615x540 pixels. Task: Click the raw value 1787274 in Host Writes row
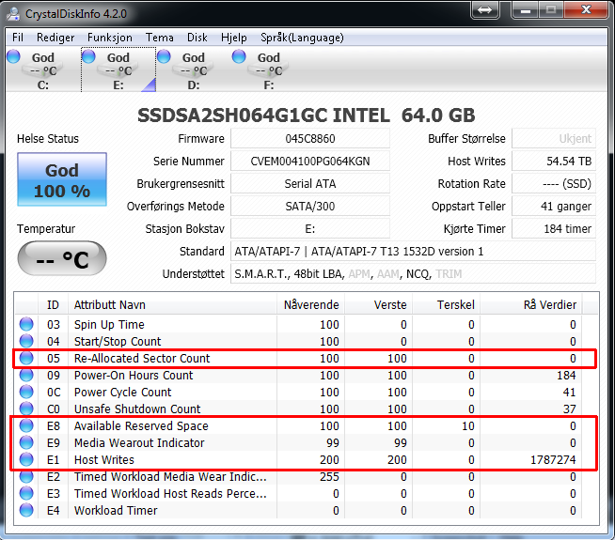click(x=553, y=460)
